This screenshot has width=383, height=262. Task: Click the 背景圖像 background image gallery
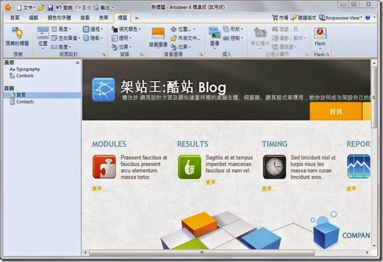pyautogui.click(x=158, y=38)
